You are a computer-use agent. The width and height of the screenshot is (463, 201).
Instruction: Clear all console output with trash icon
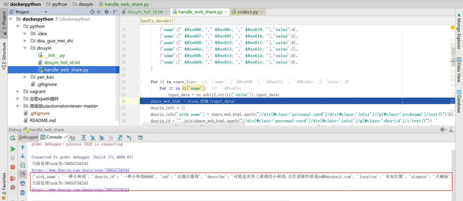click(x=22, y=192)
